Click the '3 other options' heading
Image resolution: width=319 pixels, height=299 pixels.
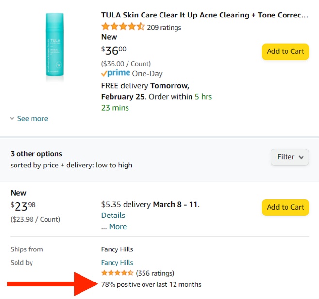point(36,154)
